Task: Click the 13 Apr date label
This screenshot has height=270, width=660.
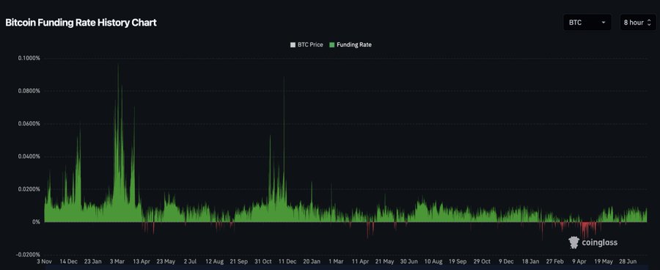Action: point(142,262)
